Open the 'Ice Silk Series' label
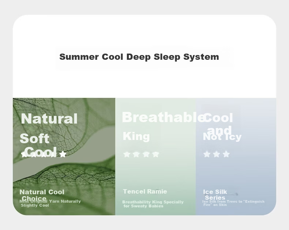This screenshot has height=230, width=289. pos(215,195)
